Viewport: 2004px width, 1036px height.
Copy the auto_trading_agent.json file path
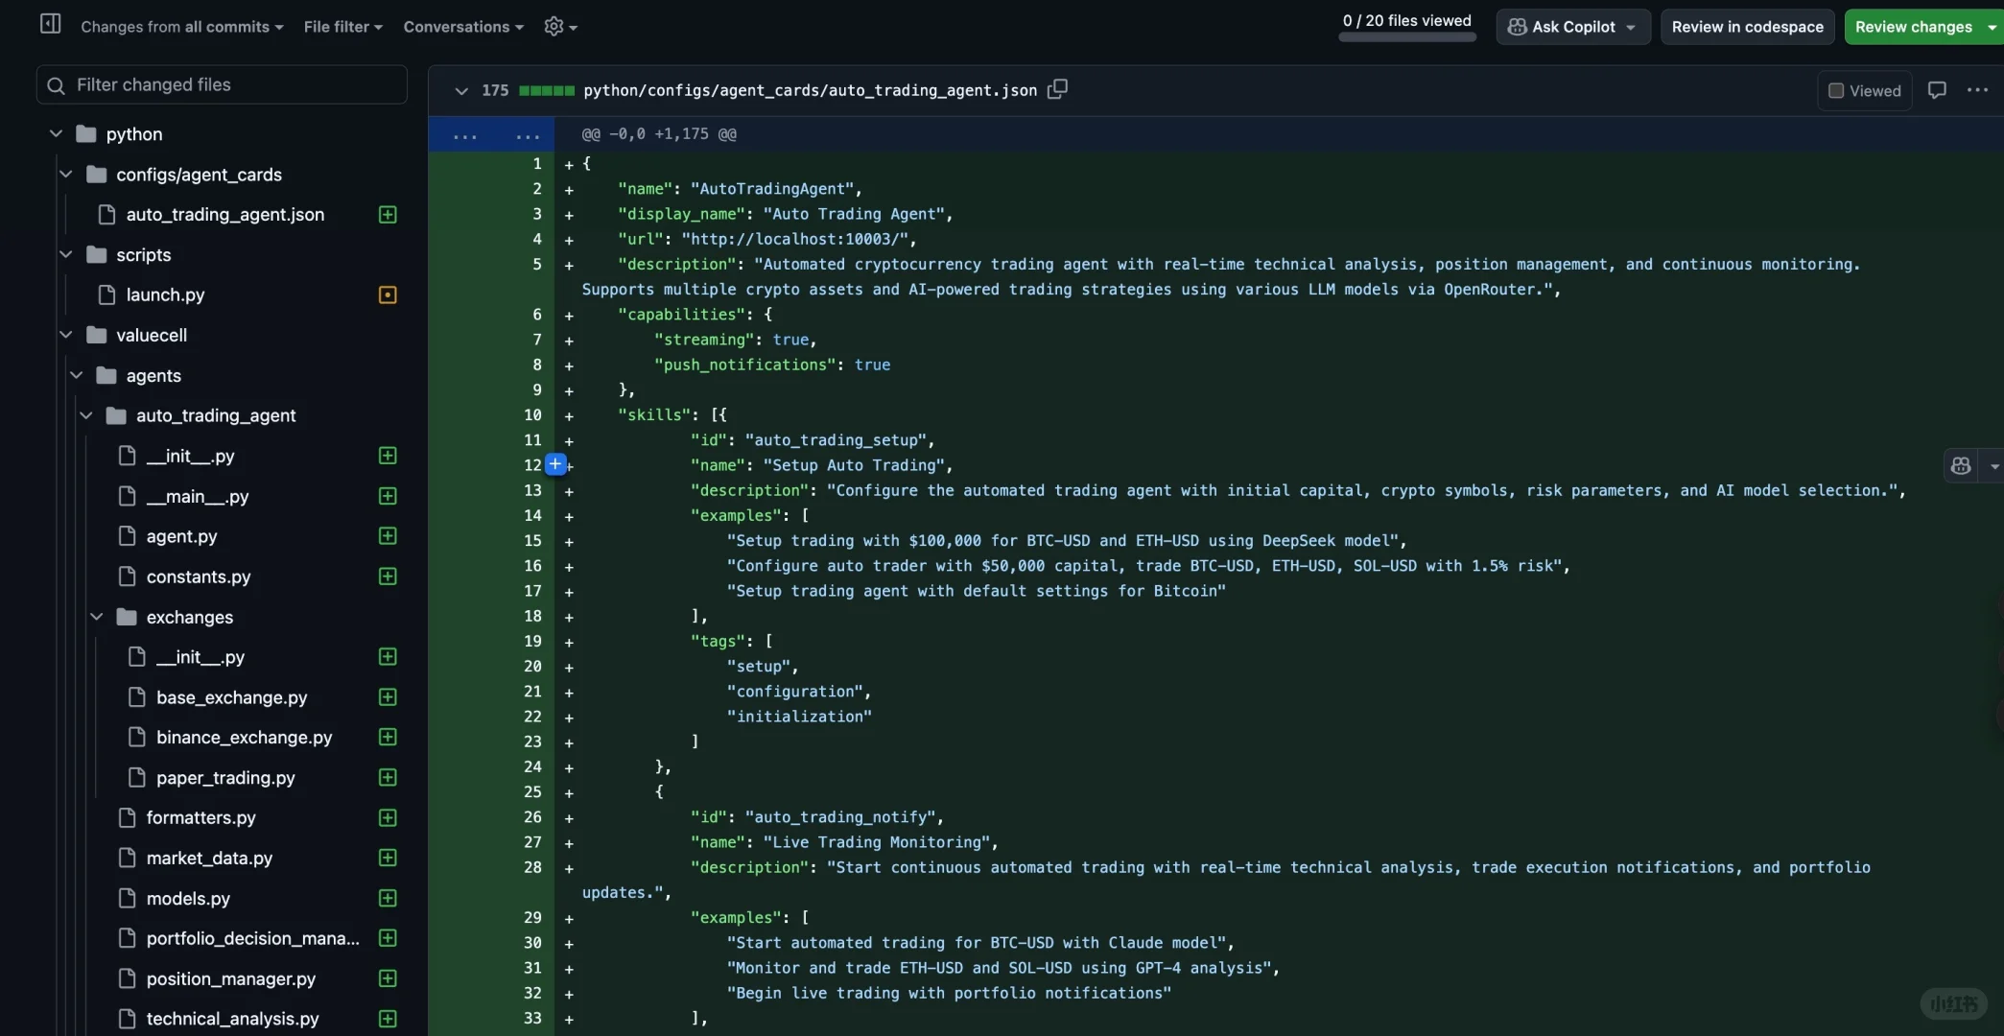[x=1057, y=89]
